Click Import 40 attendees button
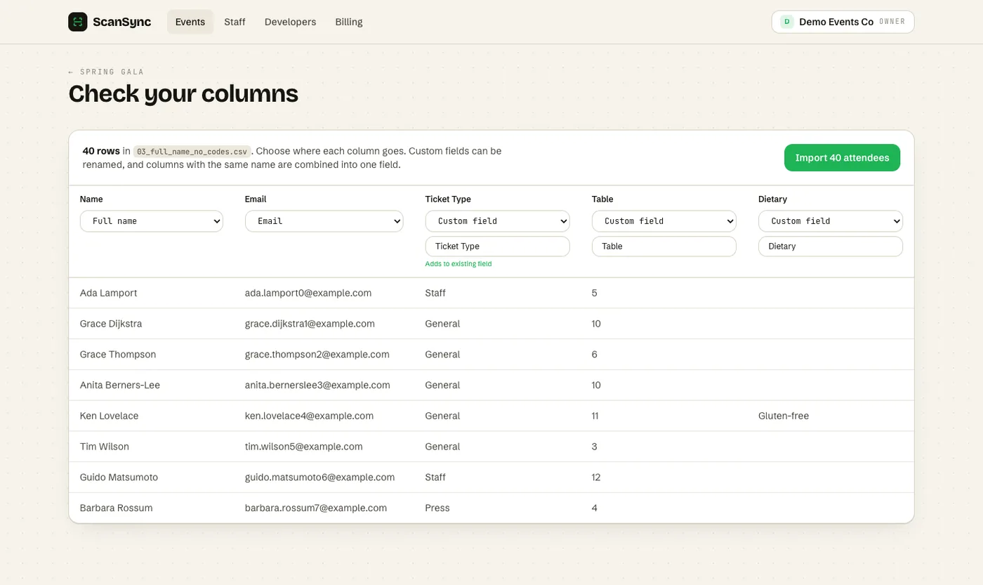Image resolution: width=983 pixels, height=585 pixels. (842, 157)
